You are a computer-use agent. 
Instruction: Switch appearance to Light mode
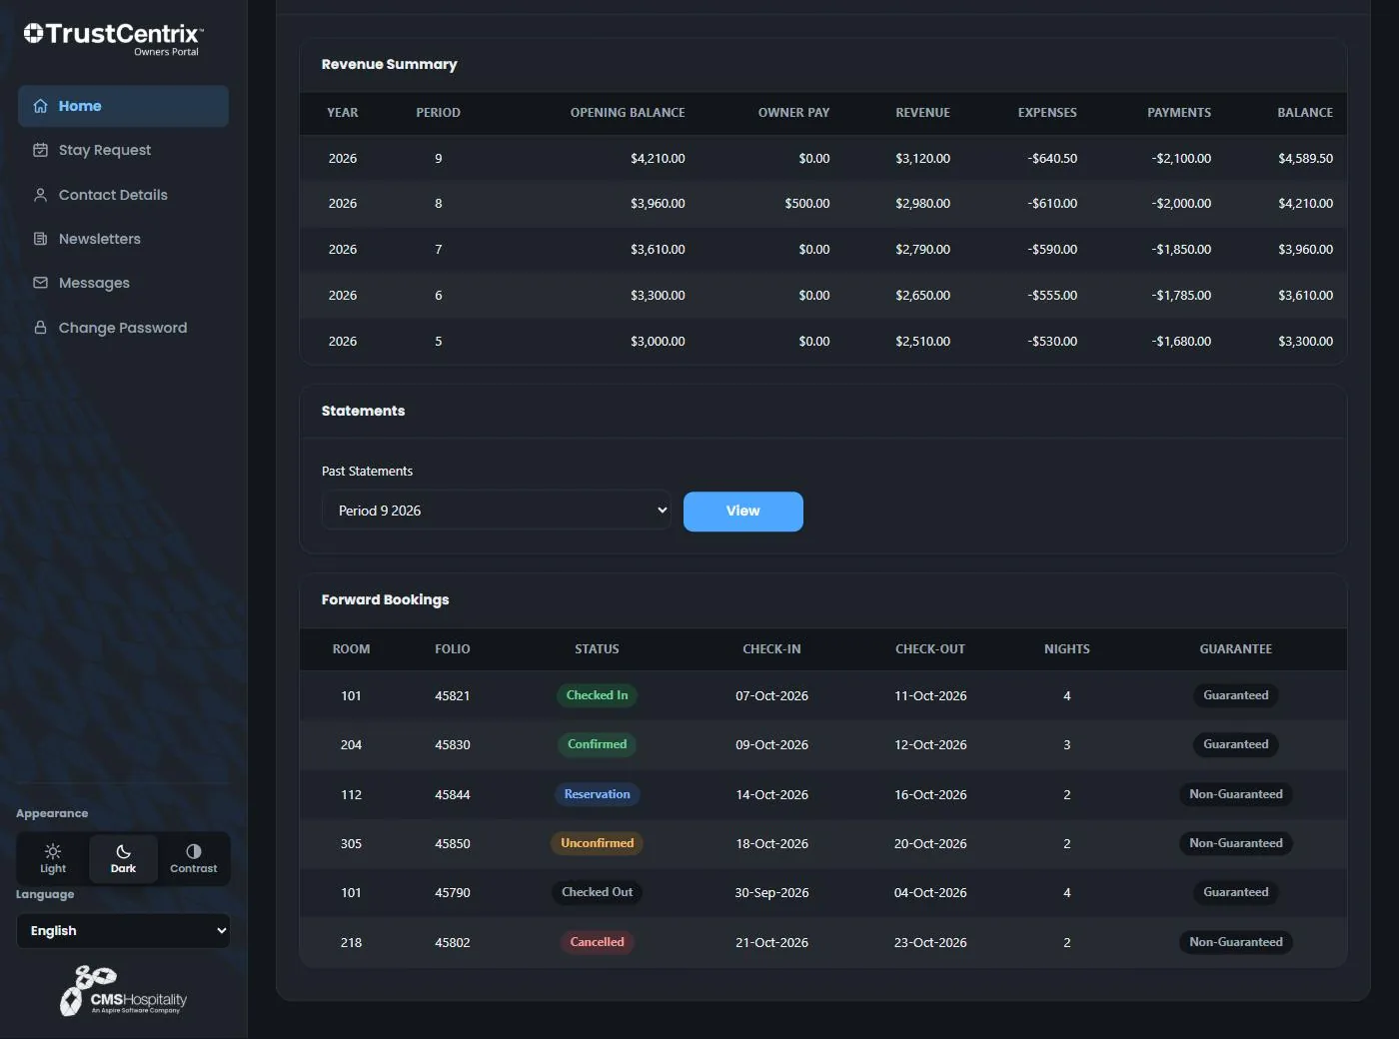point(53,858)
